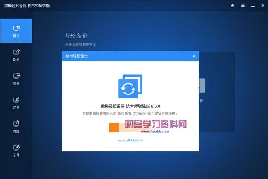This screenshot has width=268, height=179.
Task: Click the backup app logo in dialog
Action: coord(130,86)
